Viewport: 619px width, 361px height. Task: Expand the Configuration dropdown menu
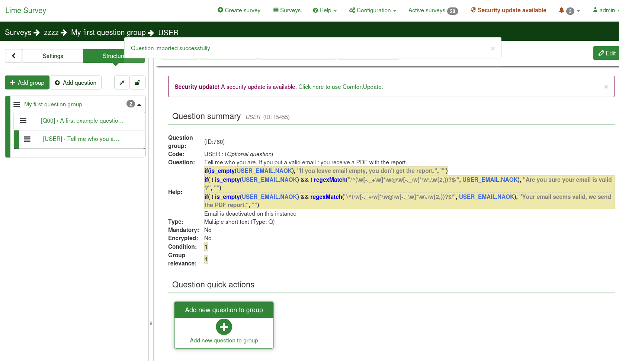pos(372,10)
